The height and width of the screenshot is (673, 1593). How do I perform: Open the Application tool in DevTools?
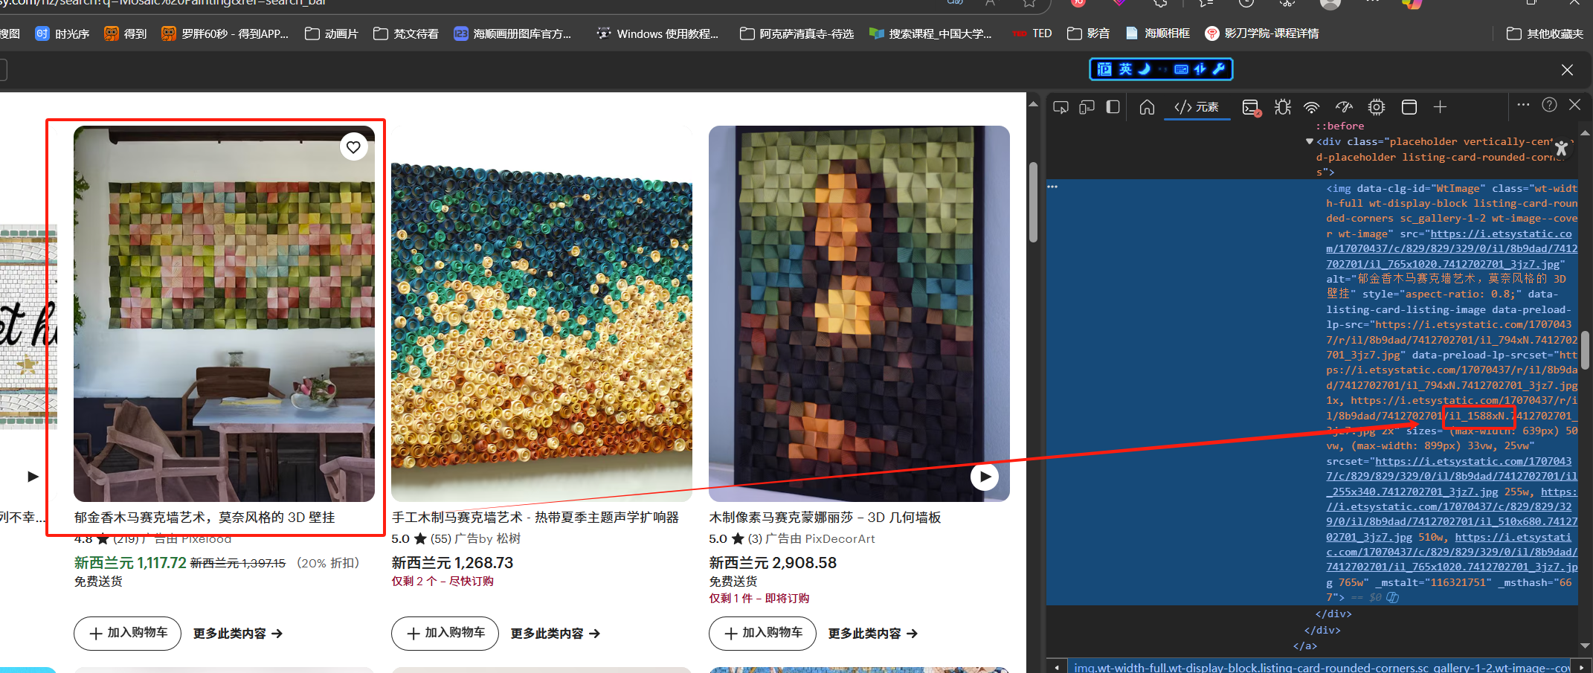pos(1409,107)
